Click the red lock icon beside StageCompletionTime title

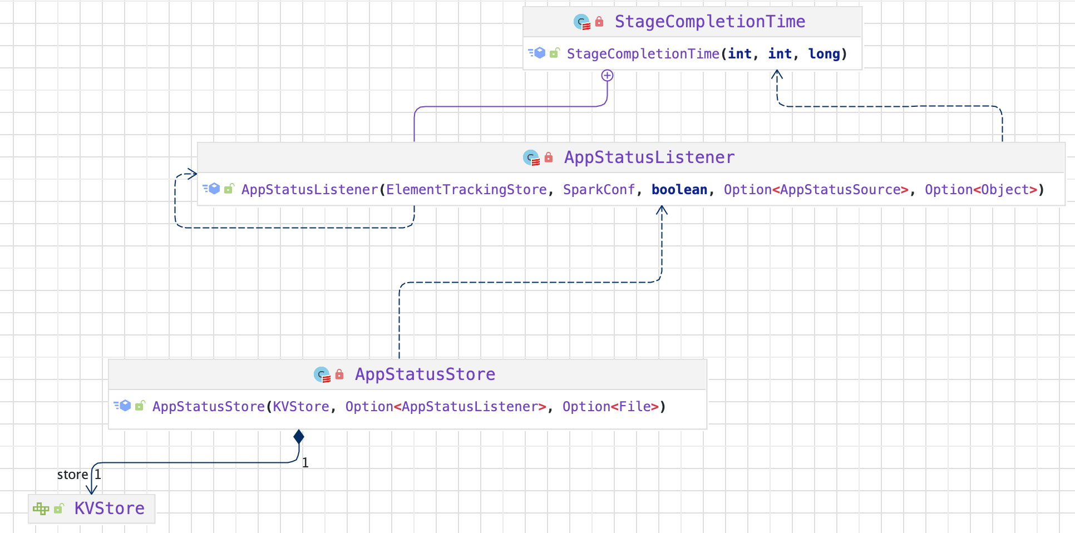tap(599, 22)
